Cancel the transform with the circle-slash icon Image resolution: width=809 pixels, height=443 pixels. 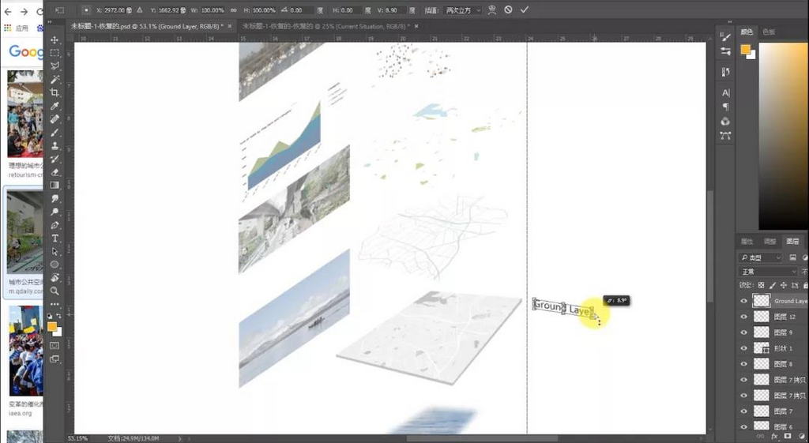tap(508, 9)
